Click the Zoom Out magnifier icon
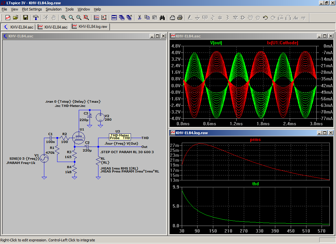336x244 pixels. coord(79,18)
